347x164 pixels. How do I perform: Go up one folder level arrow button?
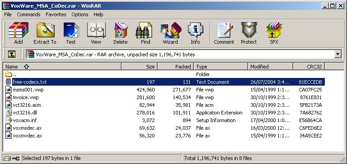click(11, 54)
